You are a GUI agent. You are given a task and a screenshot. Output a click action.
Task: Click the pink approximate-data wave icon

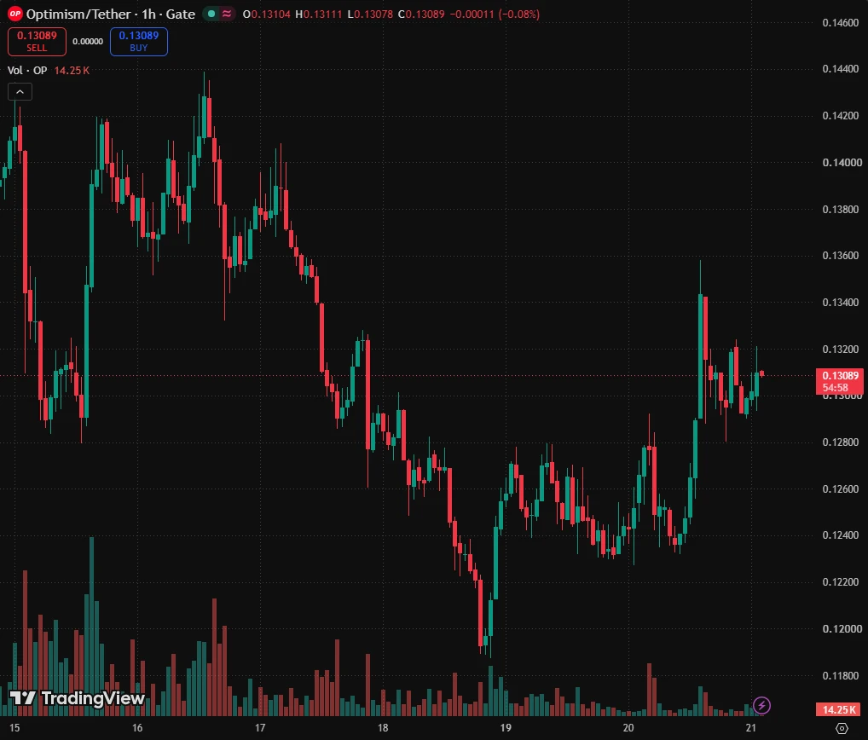[227, 14]
